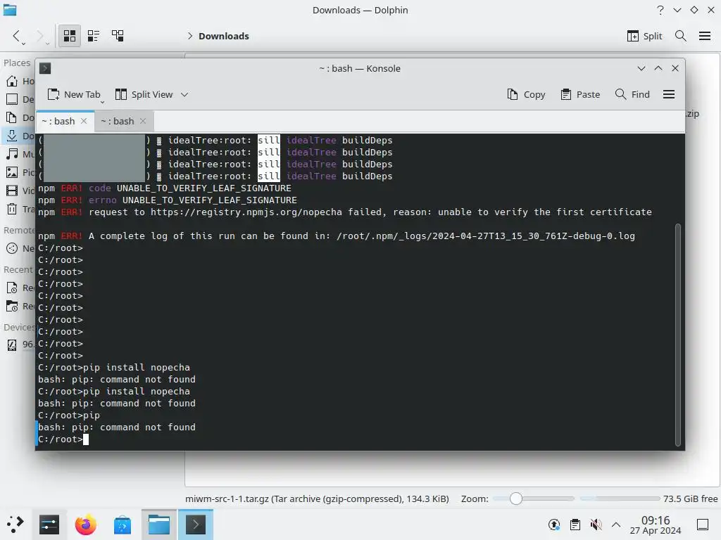Click the Split View button in Konsole
This screenshot has height=540, width=721.
144,95
